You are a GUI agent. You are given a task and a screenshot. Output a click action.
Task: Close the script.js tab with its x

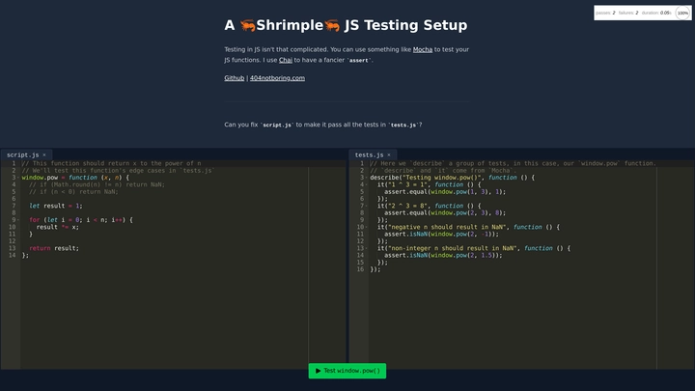[x=44, y=155]
